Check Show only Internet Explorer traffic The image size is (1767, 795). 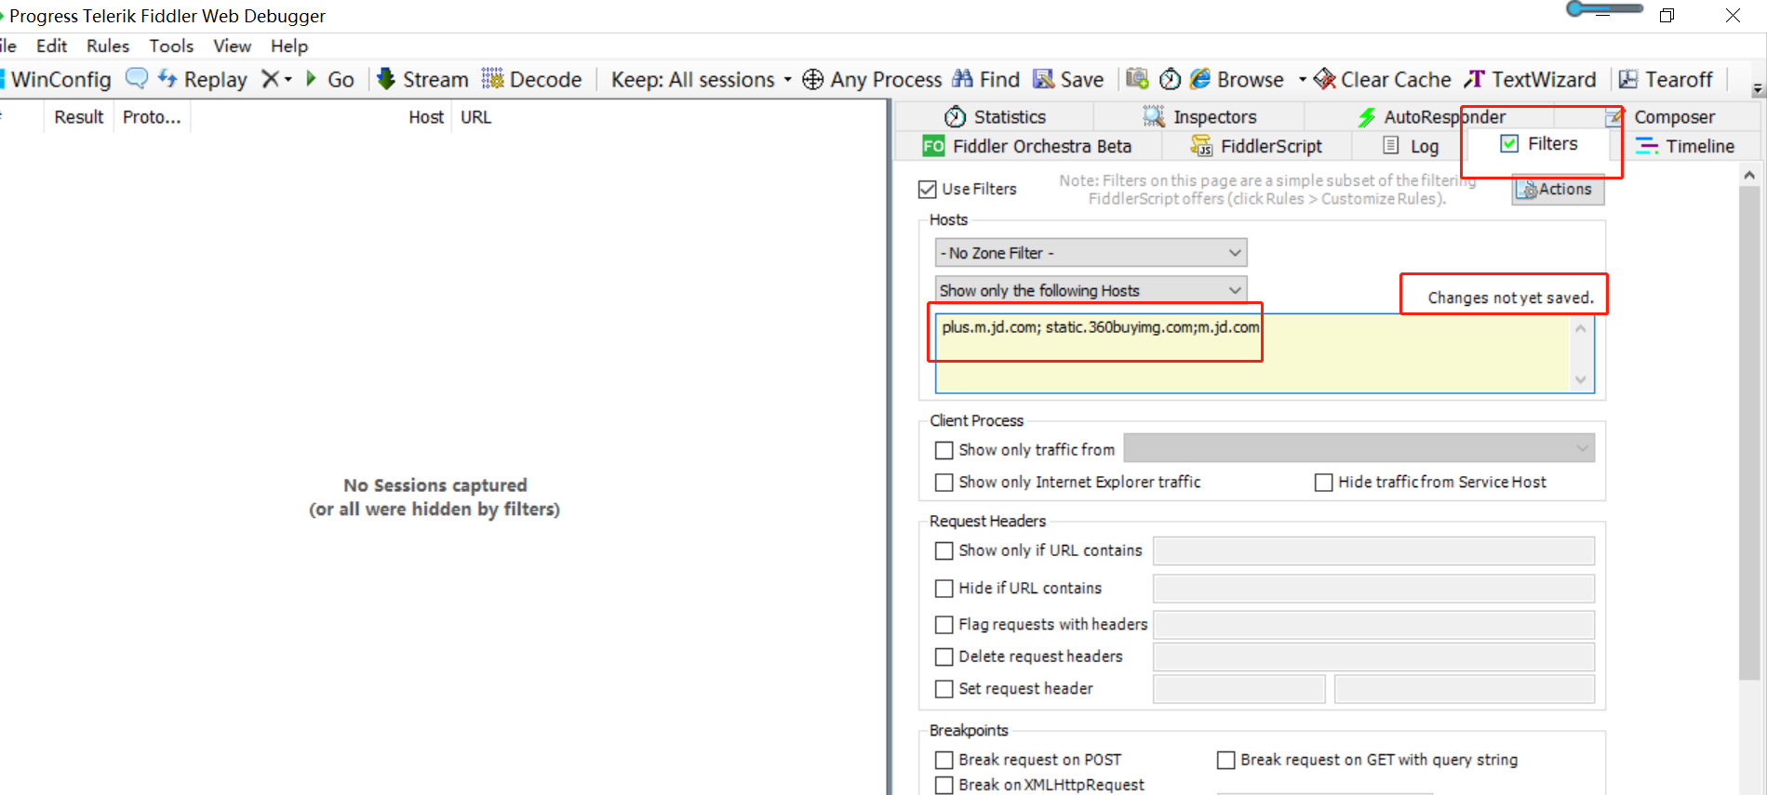coord(944,483)
